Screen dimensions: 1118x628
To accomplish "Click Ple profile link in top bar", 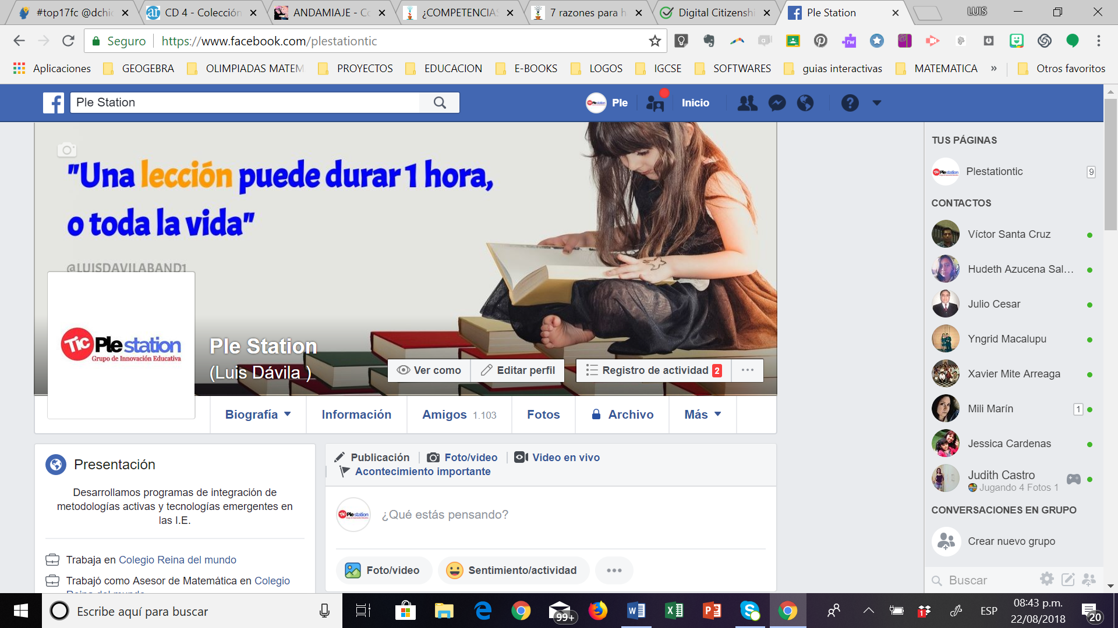I will [607, 103].
